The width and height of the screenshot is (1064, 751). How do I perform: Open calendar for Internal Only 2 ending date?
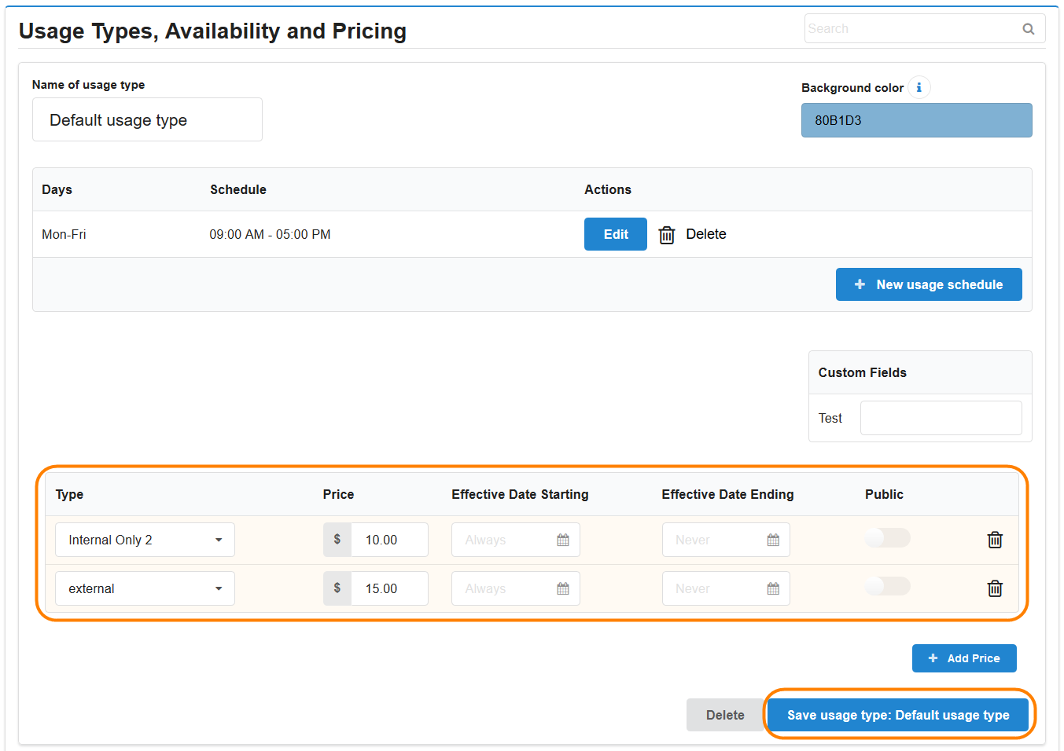[x=773, y=540]
